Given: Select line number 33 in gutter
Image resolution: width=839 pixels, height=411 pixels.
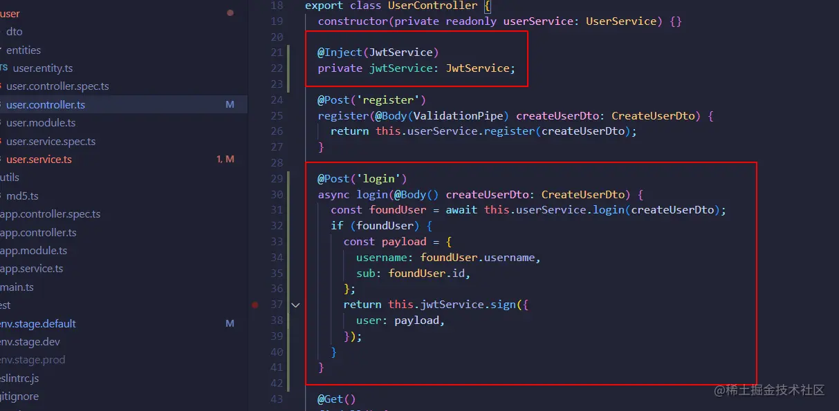Looking at the screenshot, I should (277, 242).
